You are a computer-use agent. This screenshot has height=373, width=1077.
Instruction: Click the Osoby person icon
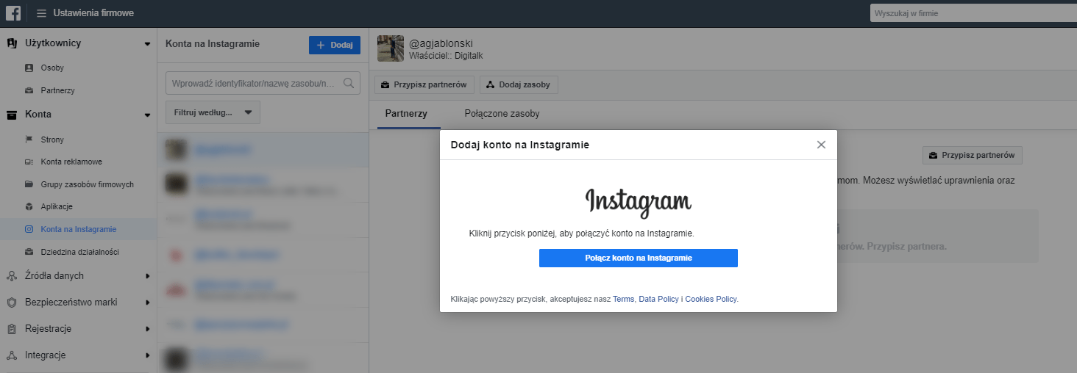click(x=29, y=68)
